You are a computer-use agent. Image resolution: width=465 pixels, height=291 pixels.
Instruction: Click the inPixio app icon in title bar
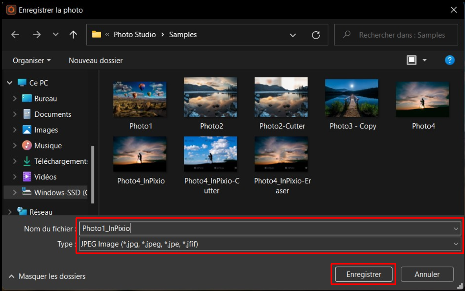tap(11, 10)
